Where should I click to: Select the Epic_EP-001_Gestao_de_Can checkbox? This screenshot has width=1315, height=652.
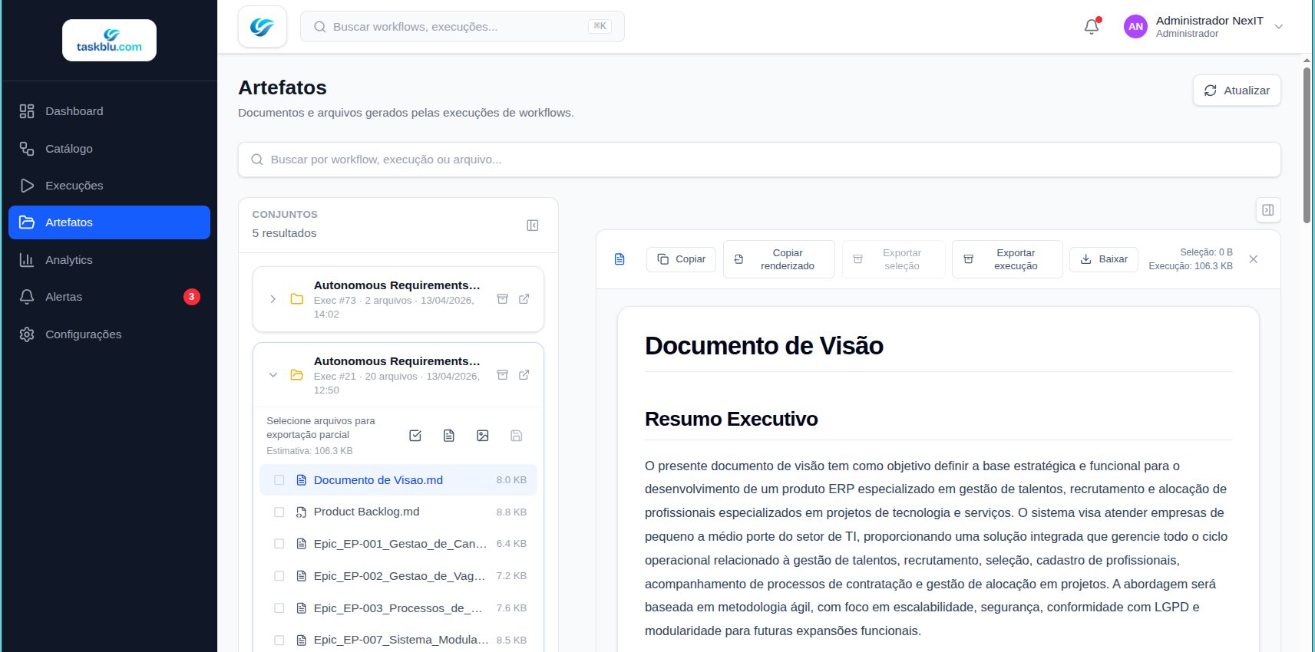coord(279,544)
